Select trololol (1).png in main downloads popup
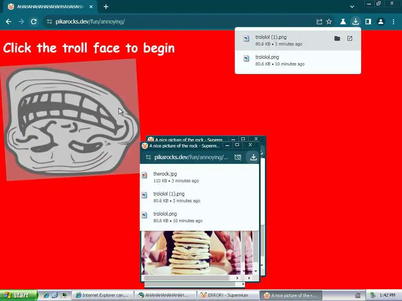The height and width of the screenshot is (301, 402). [x=298, y=40]
